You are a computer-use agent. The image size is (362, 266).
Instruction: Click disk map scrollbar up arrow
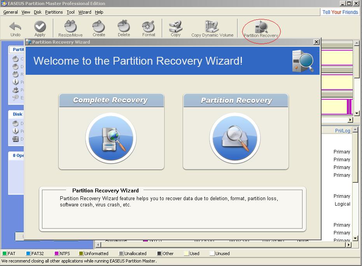tap(357, 43)
